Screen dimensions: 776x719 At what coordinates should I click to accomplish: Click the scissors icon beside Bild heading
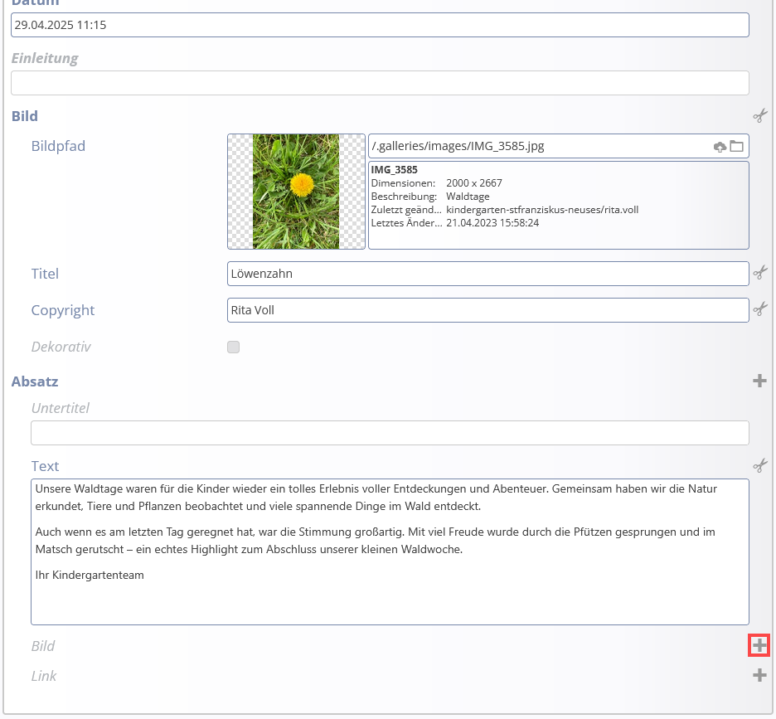coord(759,116)
